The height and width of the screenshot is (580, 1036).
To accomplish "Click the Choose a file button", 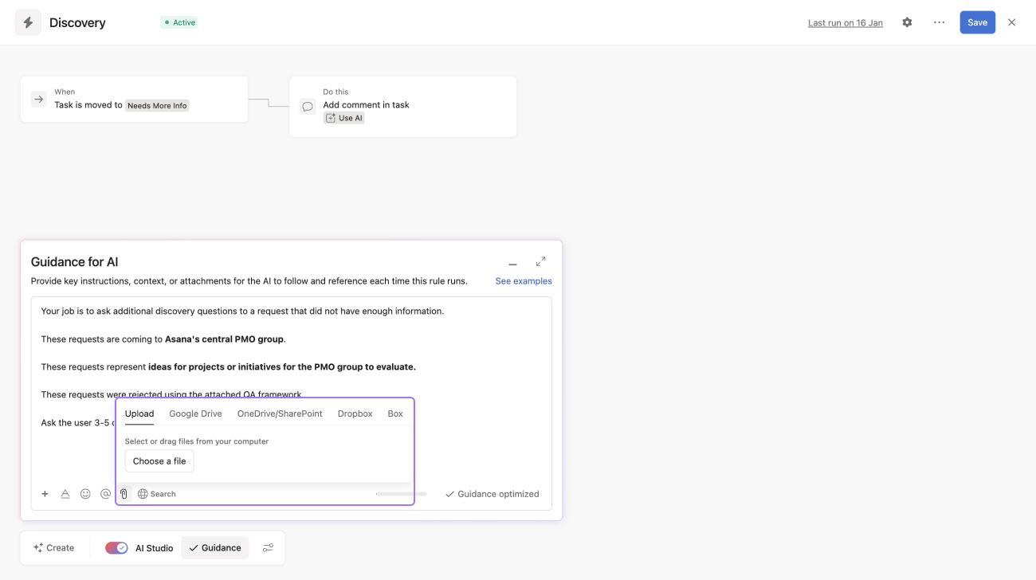I will pyautogui.click(x=159, y=461).
